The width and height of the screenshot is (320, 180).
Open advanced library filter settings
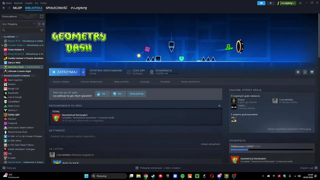tap(41, 30)
